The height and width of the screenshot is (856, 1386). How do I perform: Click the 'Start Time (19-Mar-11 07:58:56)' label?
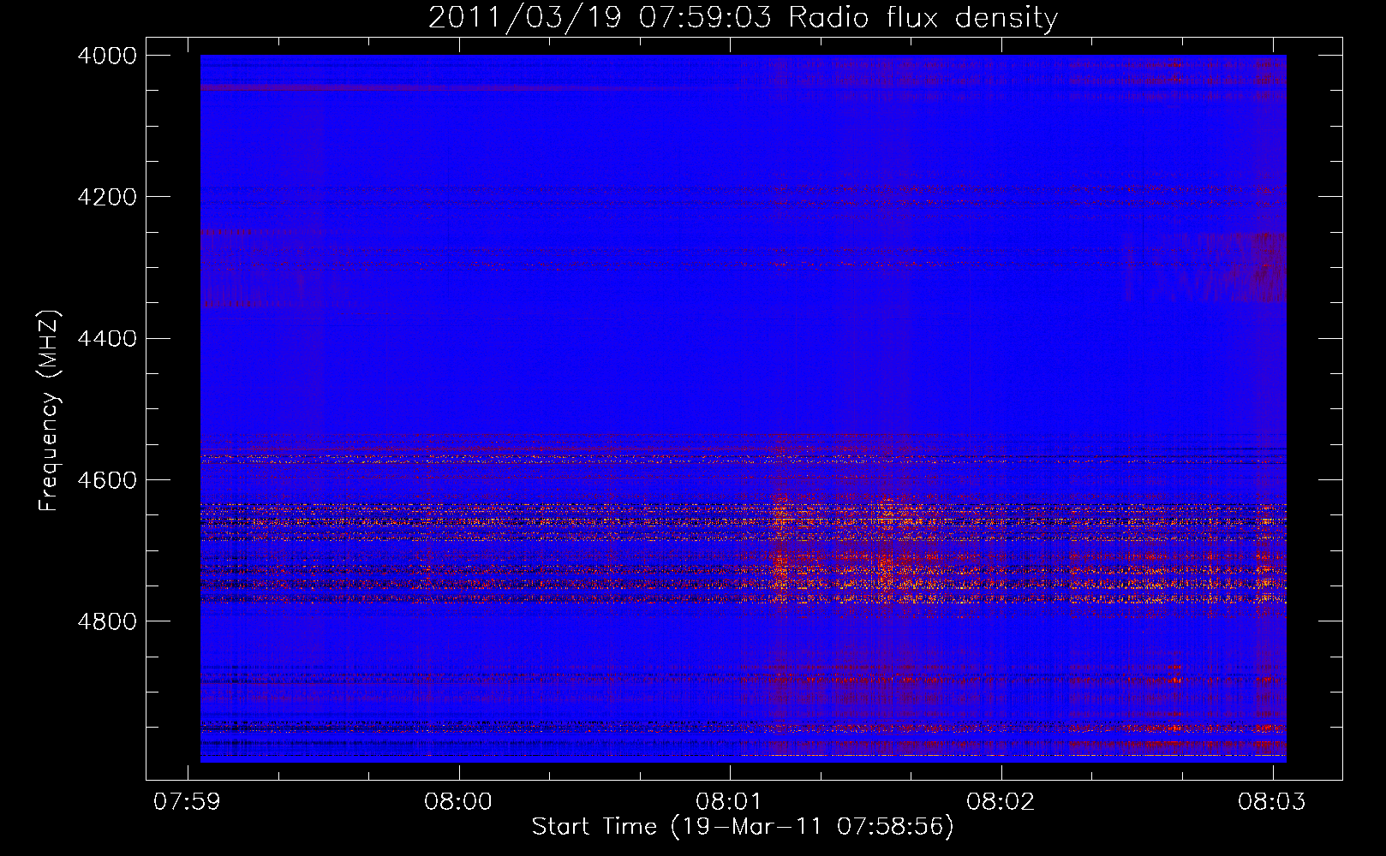[x=743, y=827]
